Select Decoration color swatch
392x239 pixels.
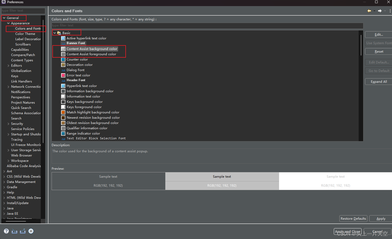(x=63, y=65)
